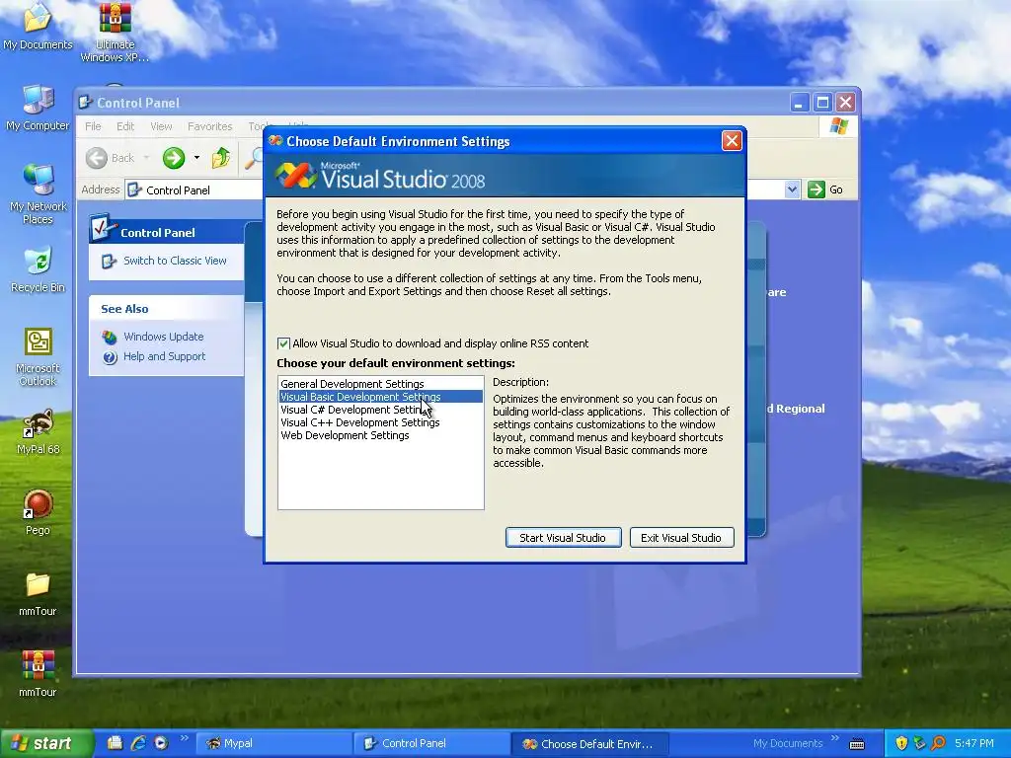Switch to Mypal taskbar button
The width and height of the screenshot is (1011, 758).
point(273,743)
